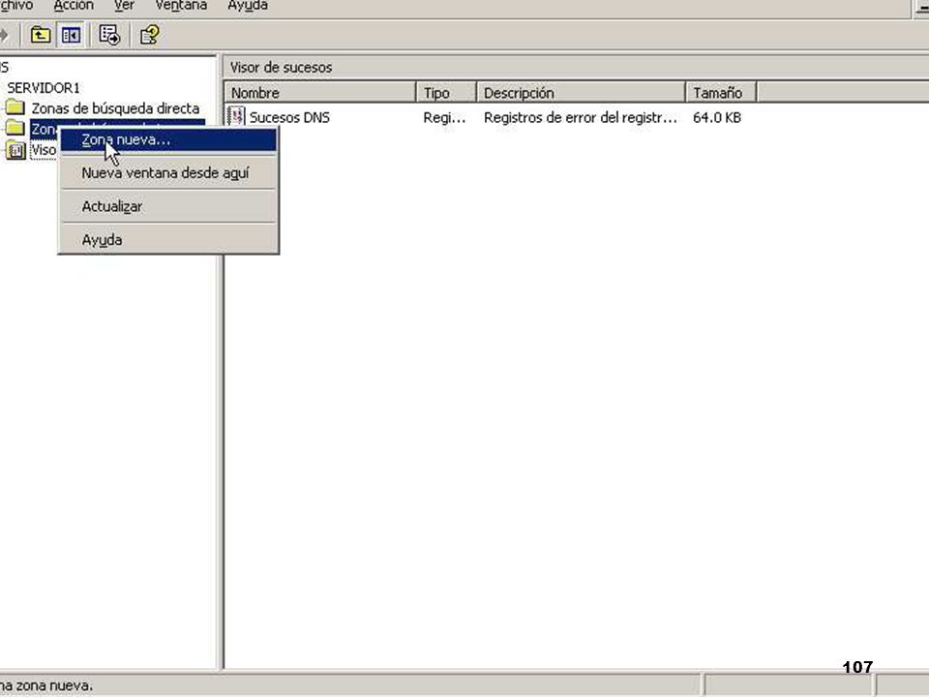This screenshot has height=697, width=929.
Task: Click the Sucesos DNS log icon
Action: coord(236,117)
